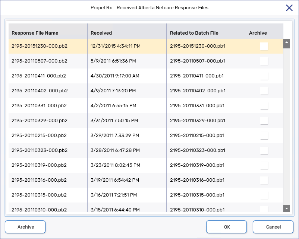The image size is (299, 239).
Task: Cancel the Response Files dialog
Action: (x=273, y=227)
